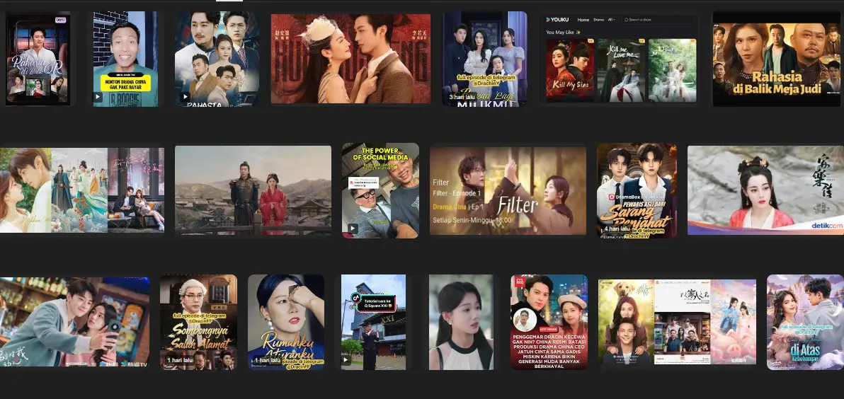Open the 'Rahasia di Balik QR' poster thumbnail
The width and height of the screenshot is (844, 399).
click(38, 59)
